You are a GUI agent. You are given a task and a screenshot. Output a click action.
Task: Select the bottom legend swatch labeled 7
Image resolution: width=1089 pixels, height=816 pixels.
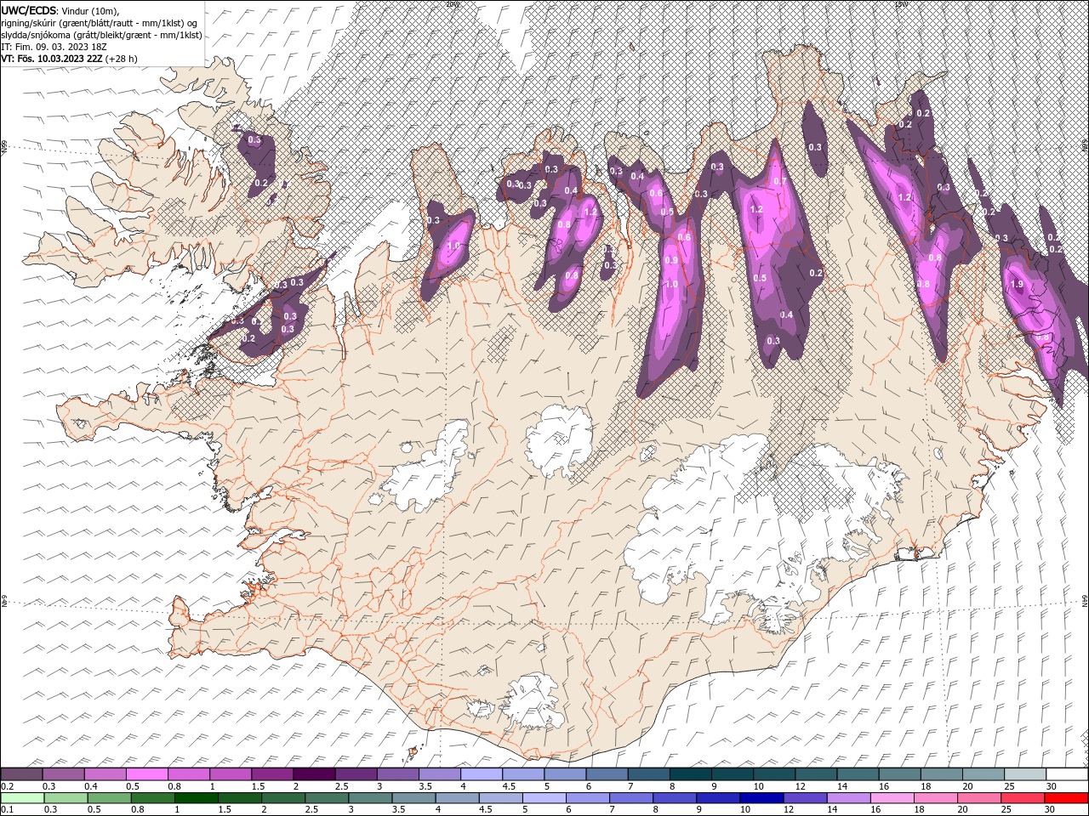631,798
